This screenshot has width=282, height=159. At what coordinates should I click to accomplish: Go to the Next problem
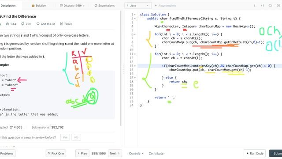pos(115,153)
